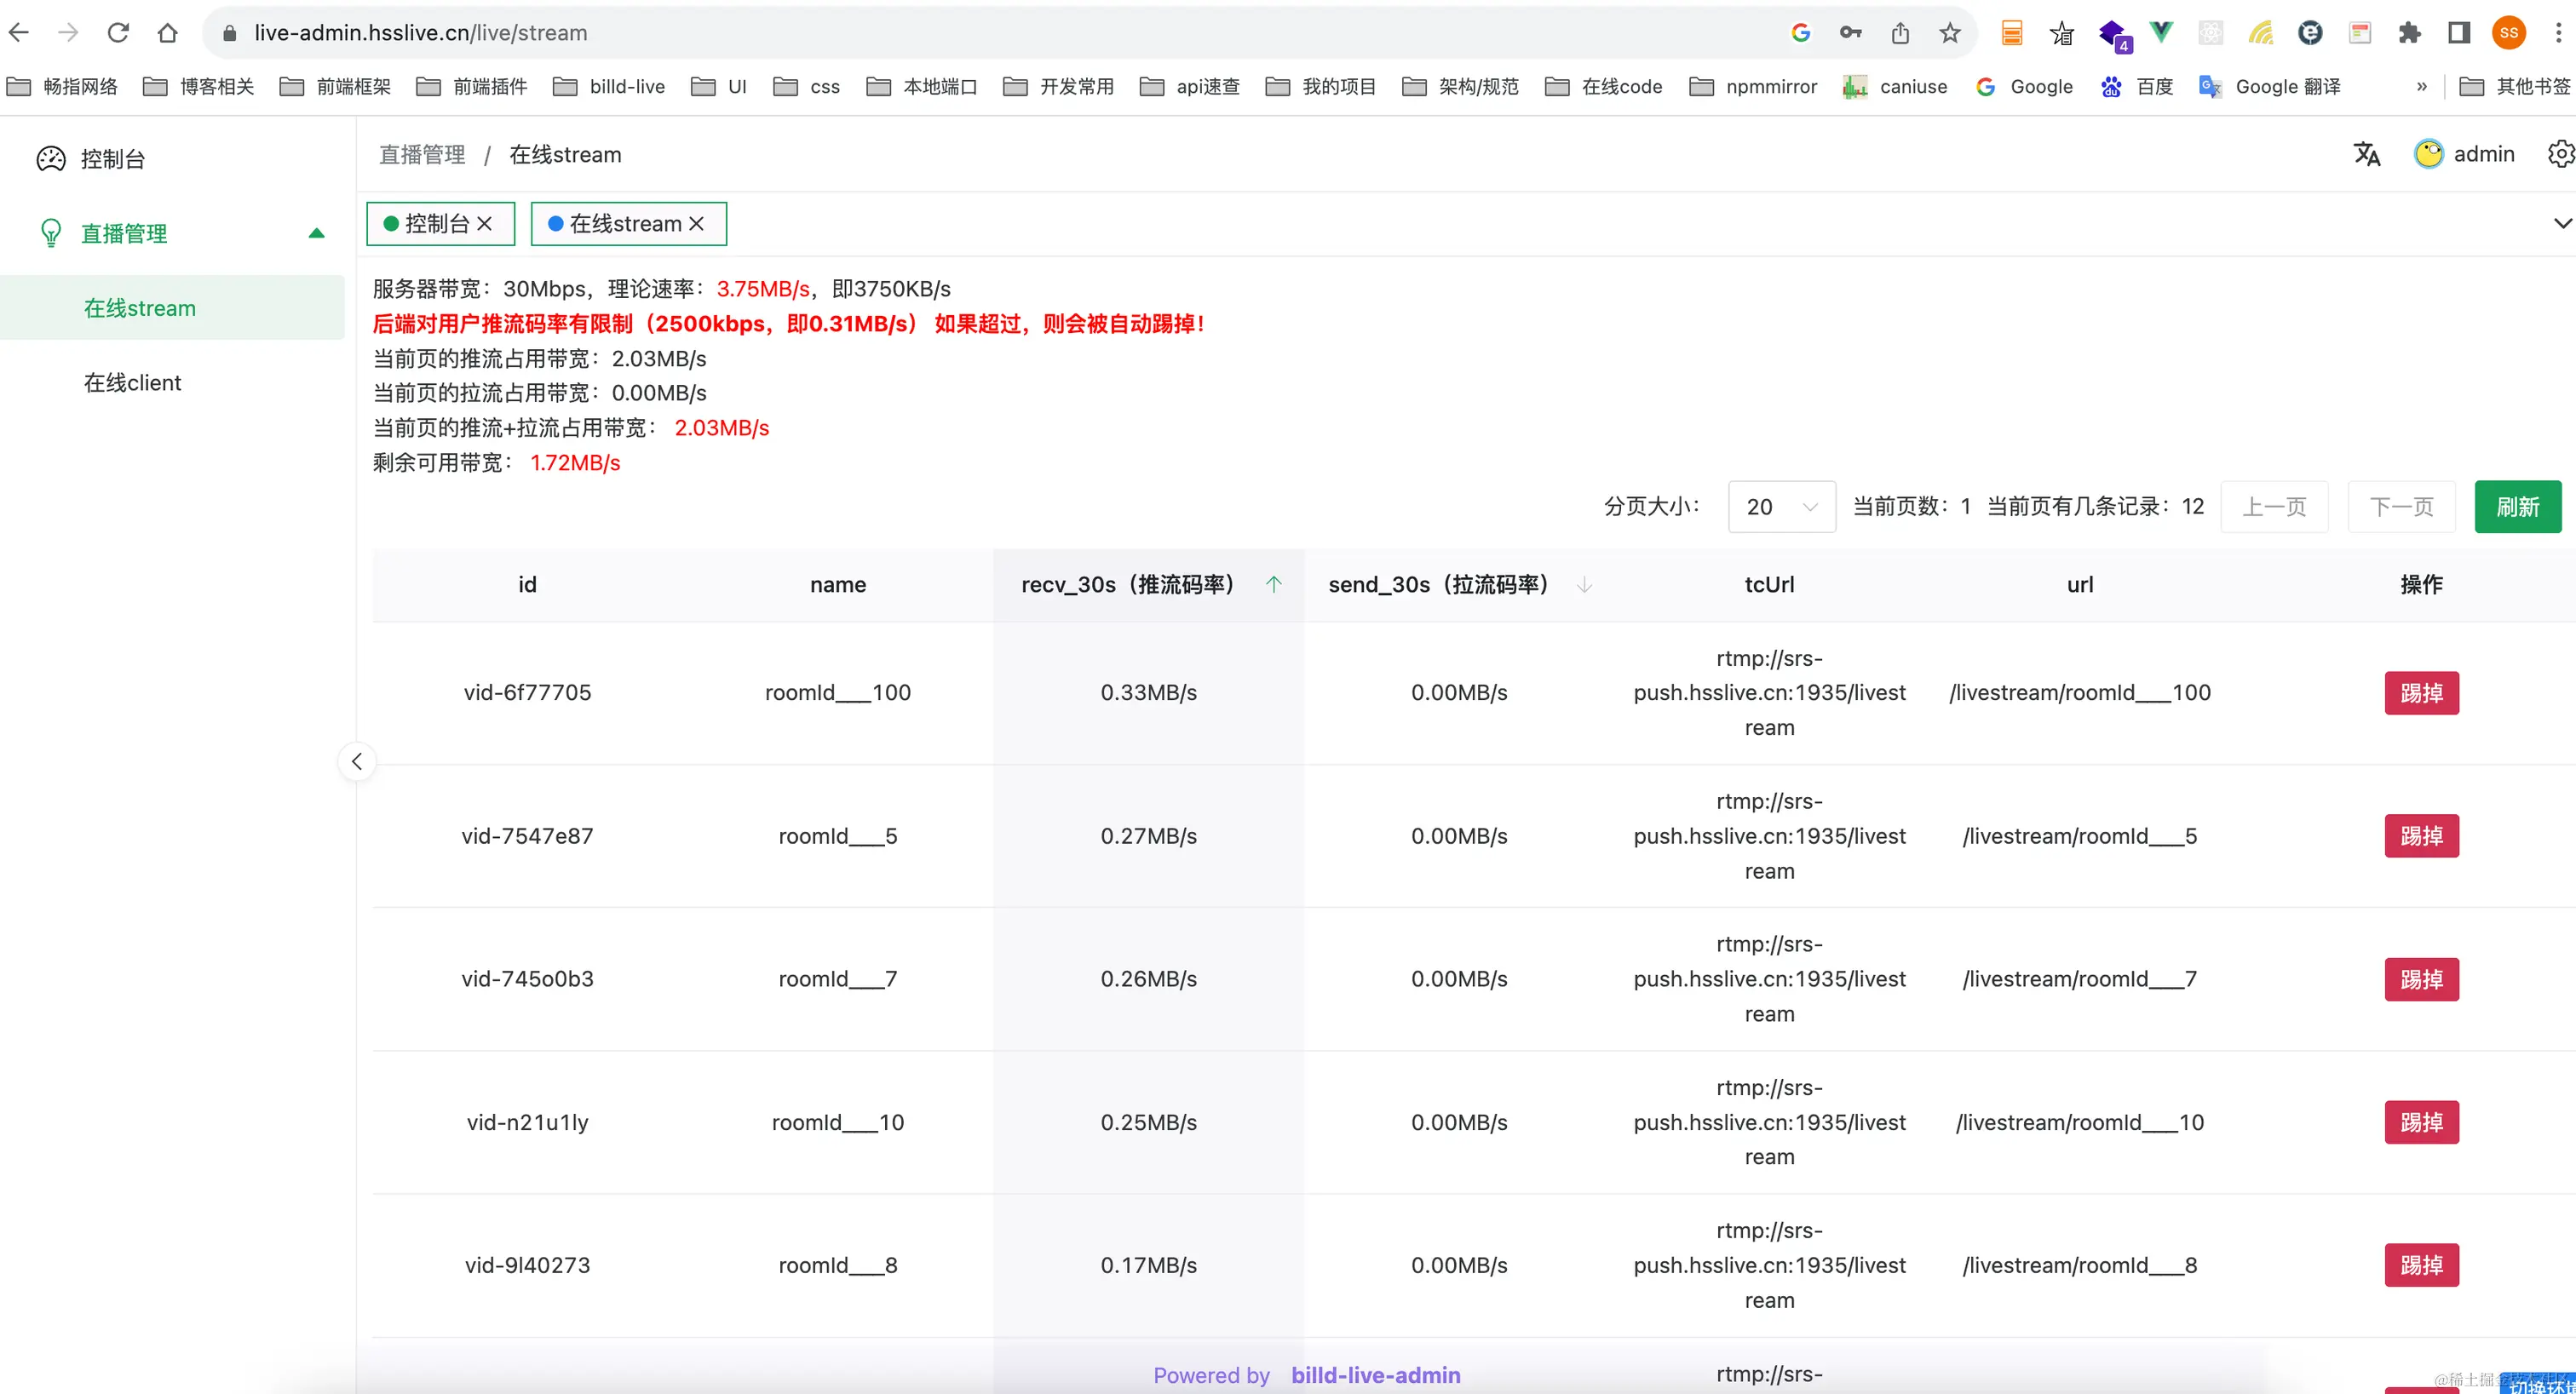
Task: Click id cell vid-6f77705
Action: click(527, 693)
